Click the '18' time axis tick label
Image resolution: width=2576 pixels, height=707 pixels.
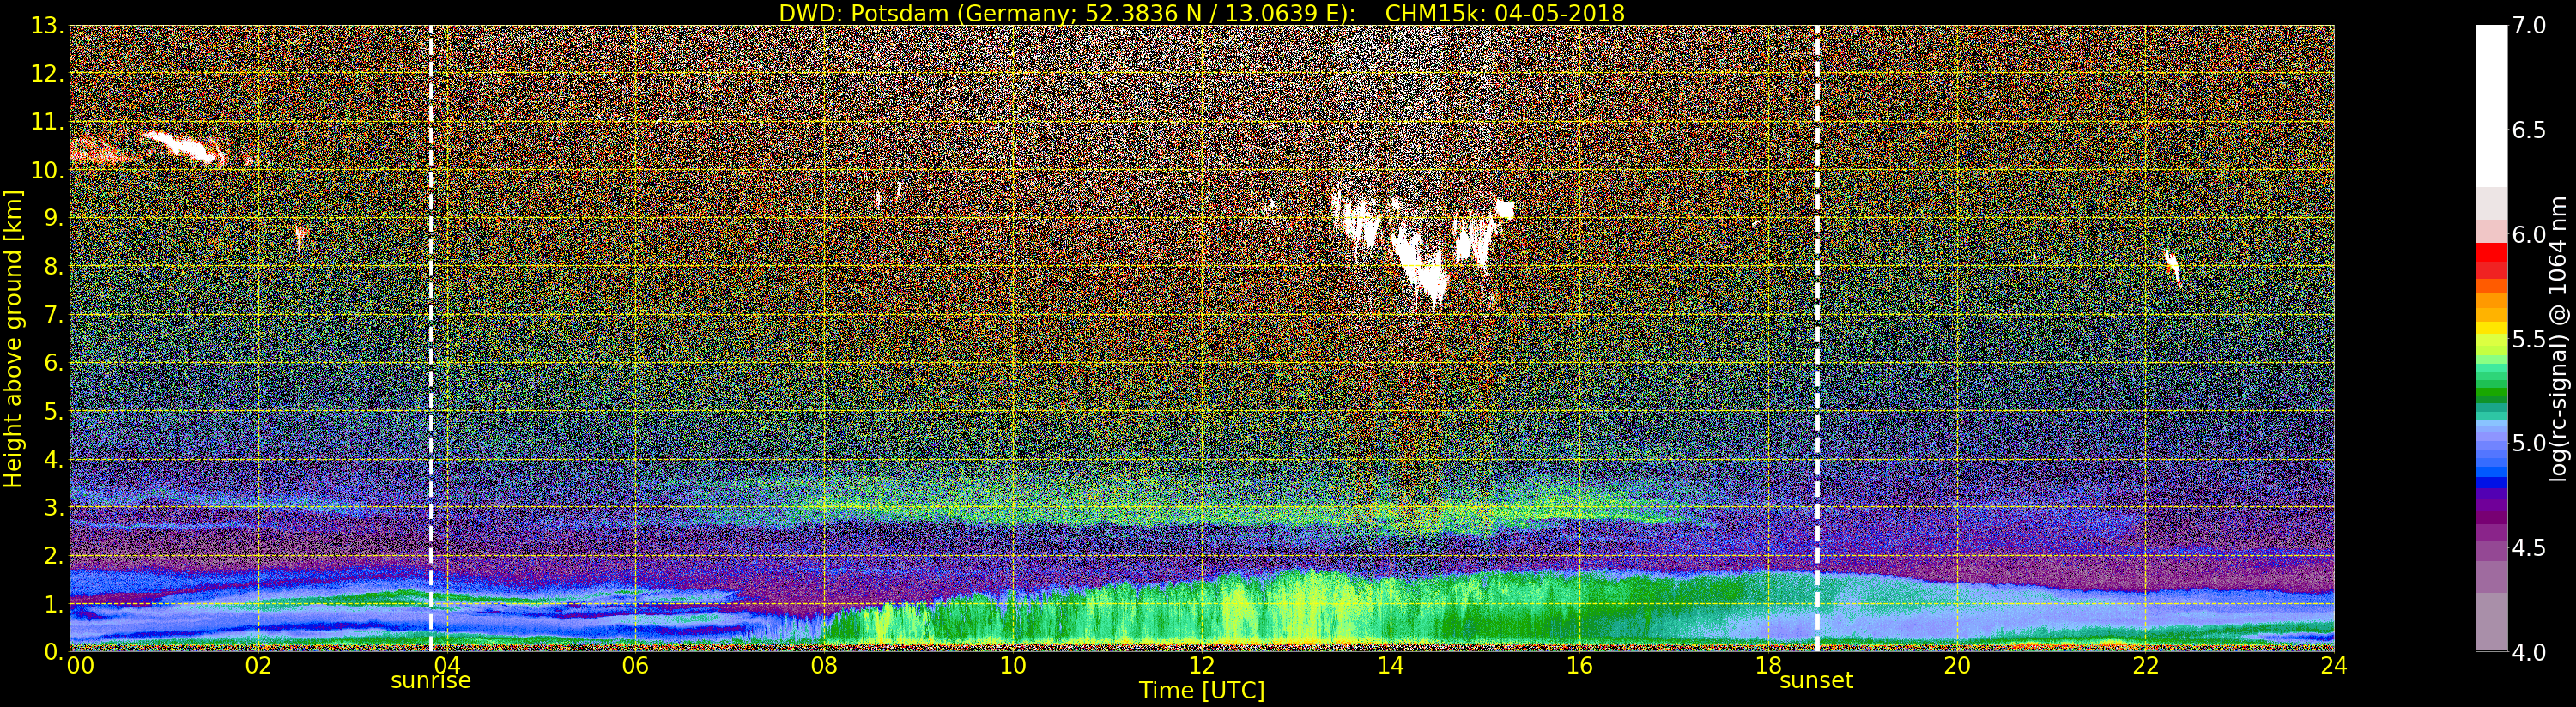pyautogui.click(x=1768, y=666)
